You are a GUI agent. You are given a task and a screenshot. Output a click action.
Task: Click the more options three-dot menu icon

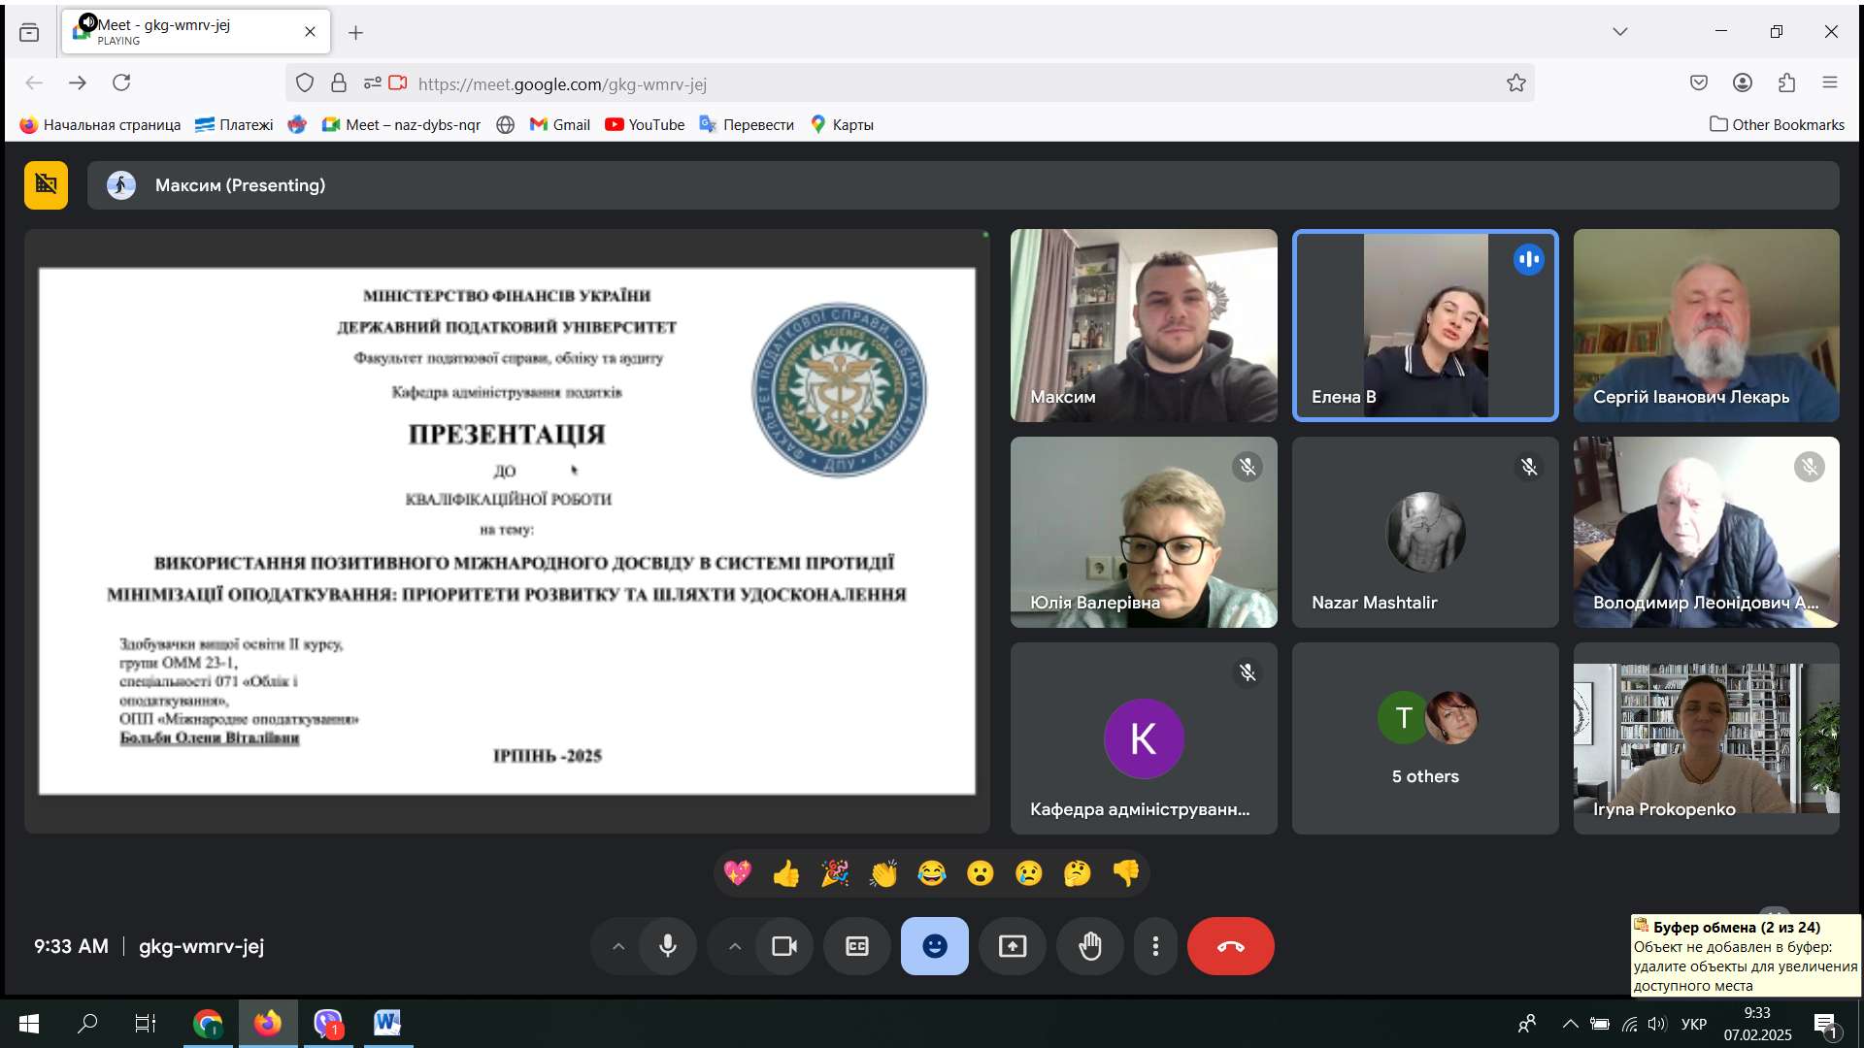[1153, 946]
